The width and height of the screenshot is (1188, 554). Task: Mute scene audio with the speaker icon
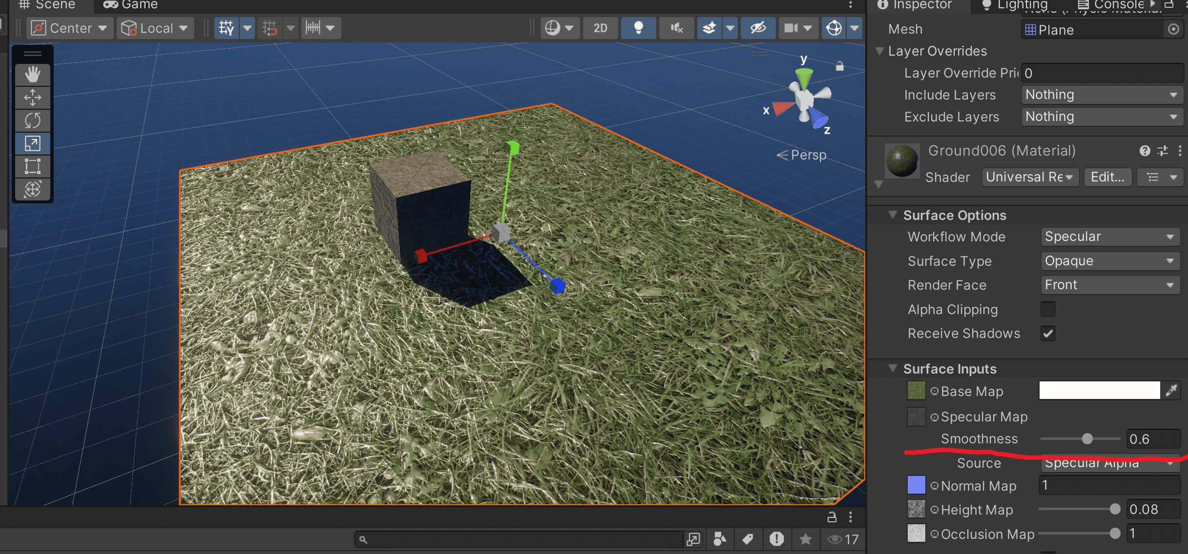pyautogui.click(x=677, y=28)
